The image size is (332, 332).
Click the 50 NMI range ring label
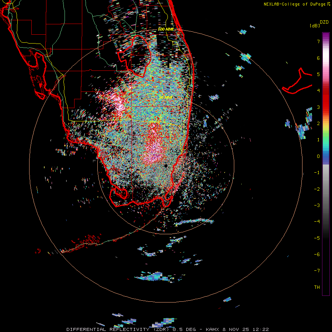point(166,97)
